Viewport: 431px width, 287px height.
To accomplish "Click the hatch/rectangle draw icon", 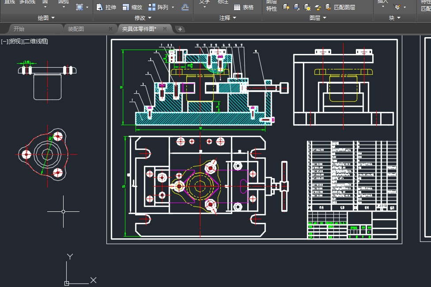I will coord(79,7).
